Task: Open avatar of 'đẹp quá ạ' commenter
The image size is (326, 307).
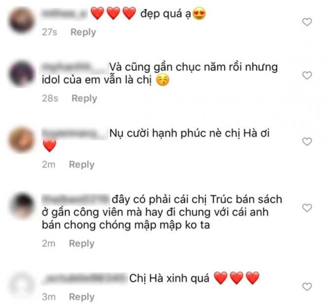Action: (22, 21)
